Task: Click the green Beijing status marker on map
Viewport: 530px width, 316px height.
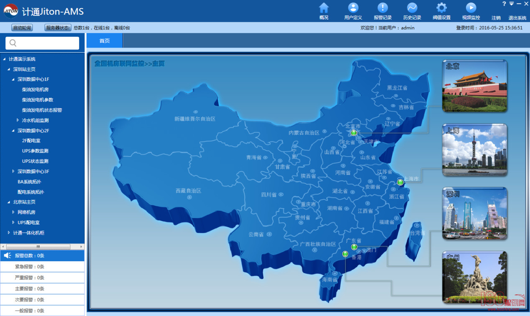Action: click(x=354, y=133)
